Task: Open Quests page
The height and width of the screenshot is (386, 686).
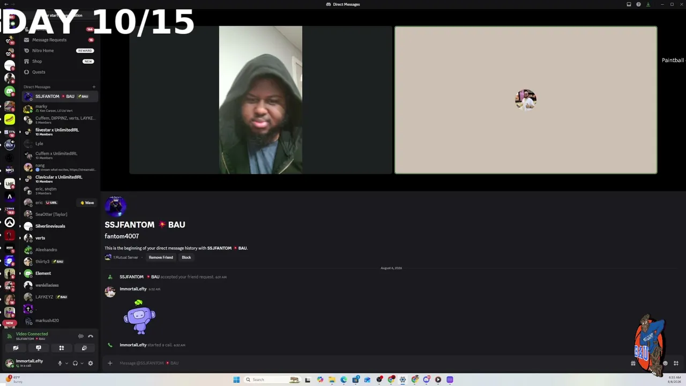Action: tap(59, 72)
